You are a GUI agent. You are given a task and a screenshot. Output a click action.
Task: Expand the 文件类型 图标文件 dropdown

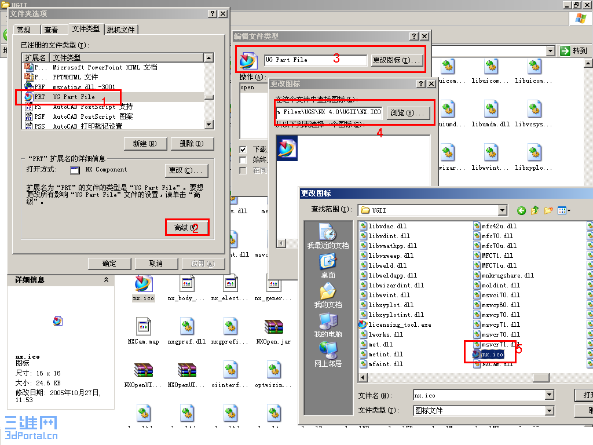(550, 410)
